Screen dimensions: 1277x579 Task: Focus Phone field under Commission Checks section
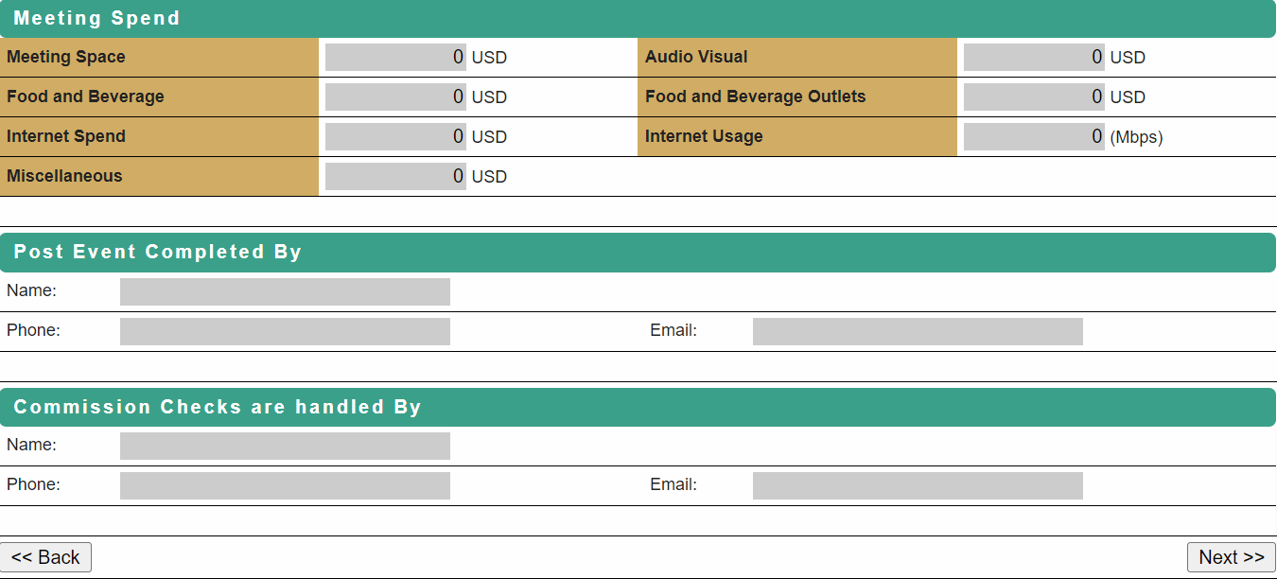[285, 485]
